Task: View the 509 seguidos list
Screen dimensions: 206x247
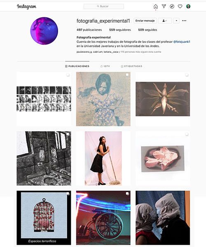Action: 147,30
